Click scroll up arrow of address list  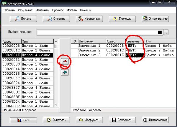(x=56, y=41)
